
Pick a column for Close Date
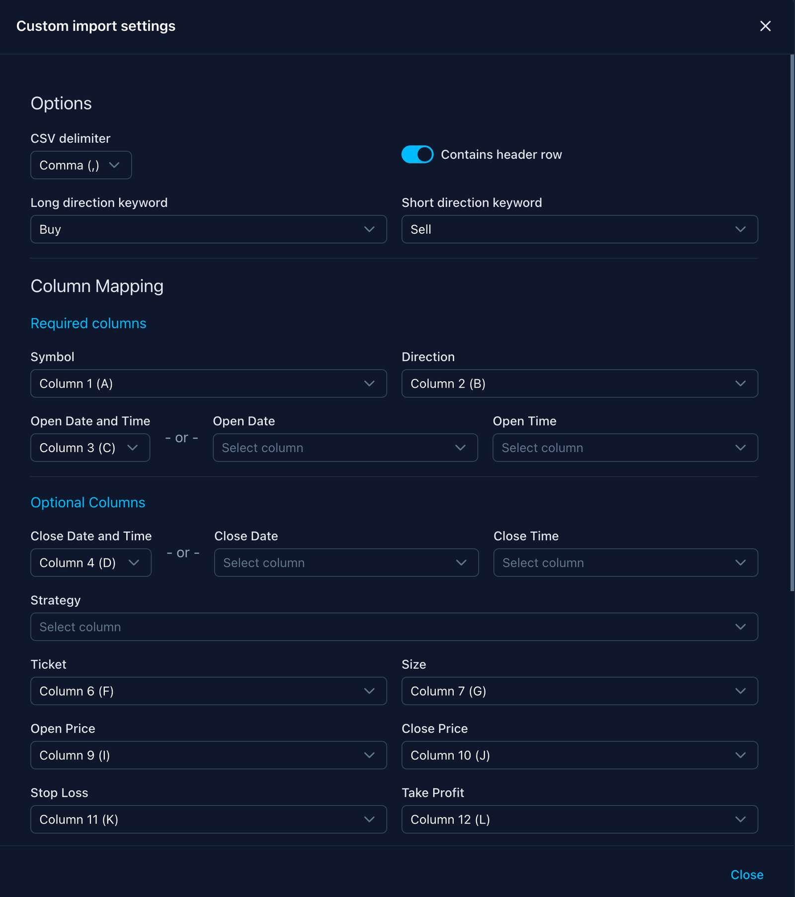[x=346, y=562]
